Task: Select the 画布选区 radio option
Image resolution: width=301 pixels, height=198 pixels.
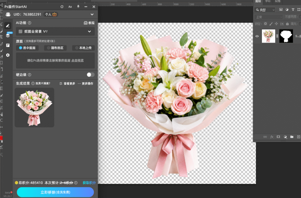Action: tap(55, 48)
